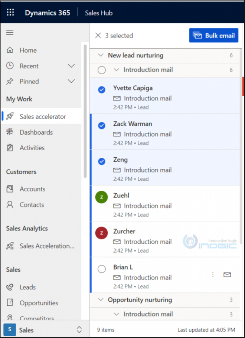The width and height of the screenshot is (245, 338).
Task: Click mail icon under Yvette Capiga
Action: [117, 99]
